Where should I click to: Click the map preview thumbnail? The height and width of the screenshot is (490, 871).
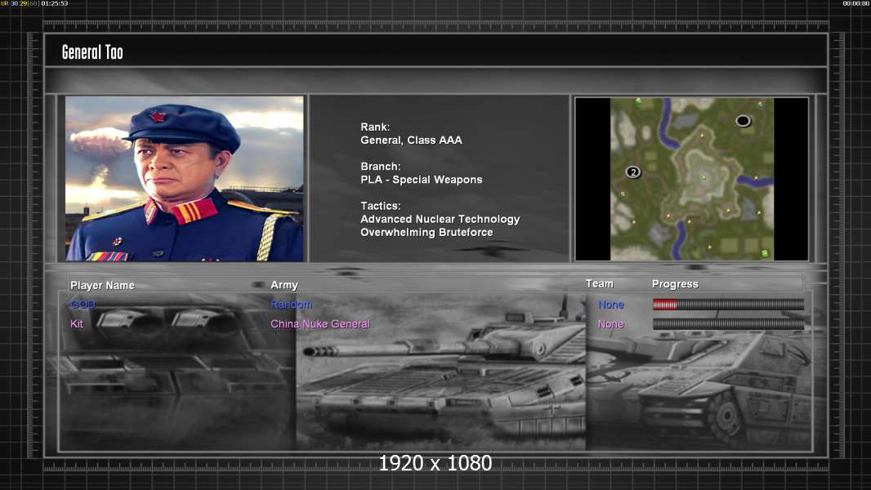point(691,179)
